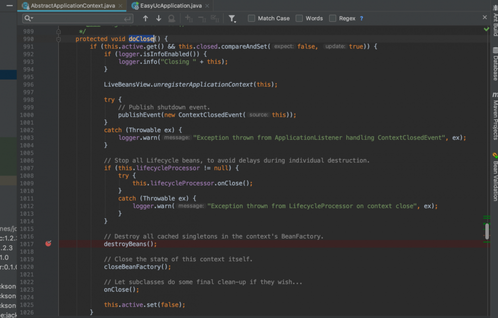Jump to previous search occurrence arrow
Viewport: 498px width, 318px height.
click(145, 18)
